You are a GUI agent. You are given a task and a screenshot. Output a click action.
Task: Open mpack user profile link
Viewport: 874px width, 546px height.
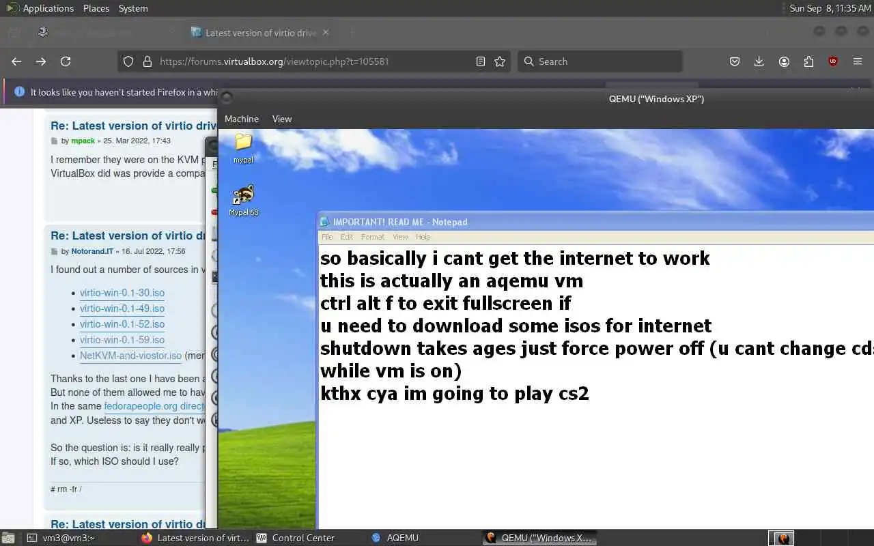(83, 141)
